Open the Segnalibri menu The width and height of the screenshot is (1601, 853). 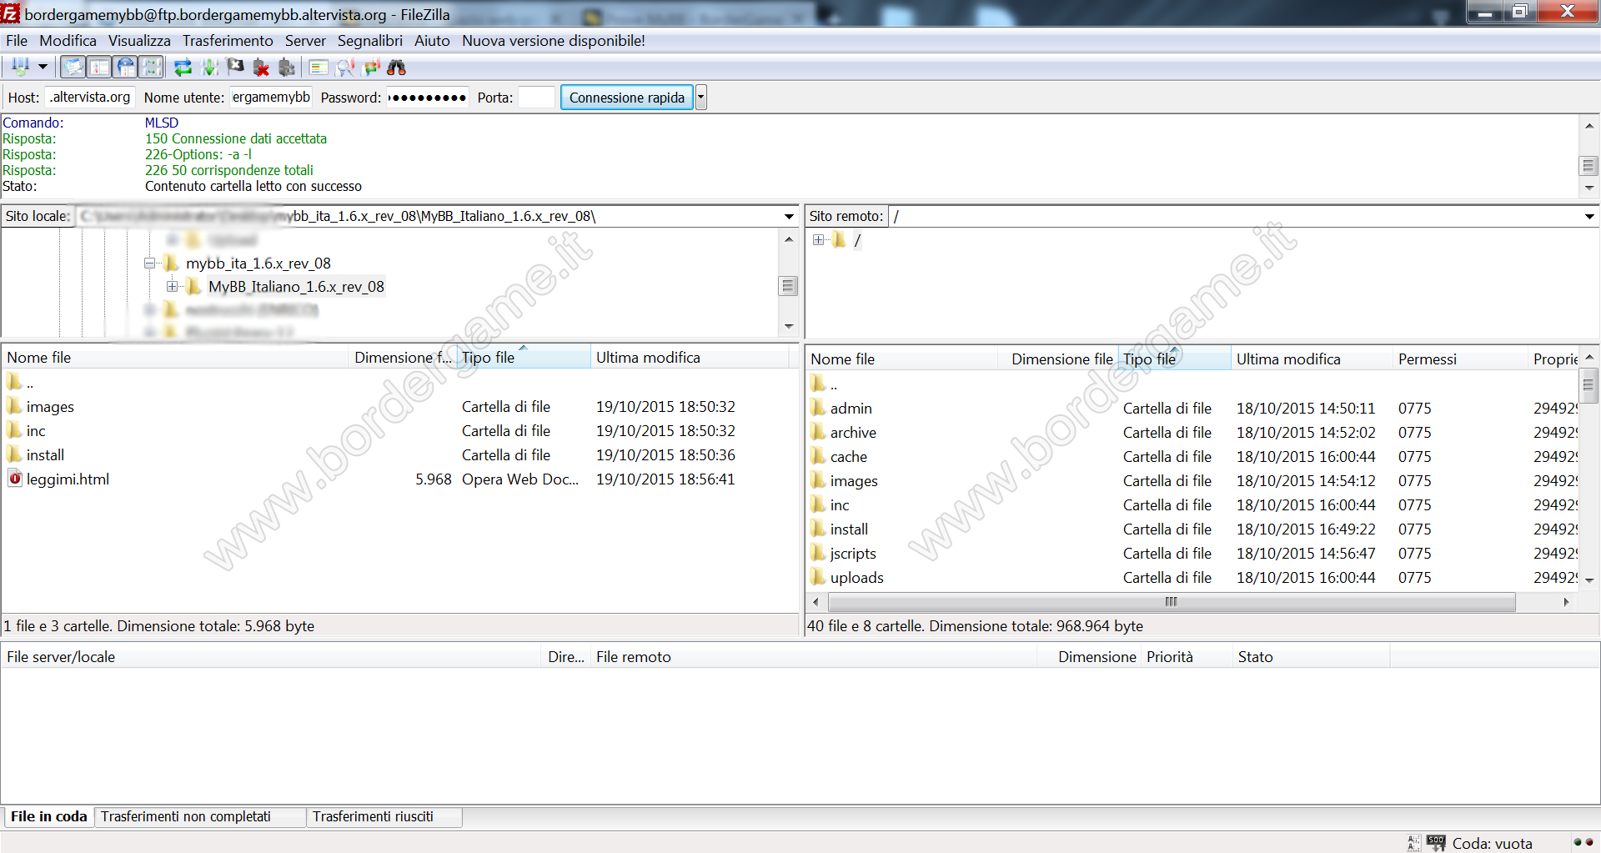pos(369,41)
